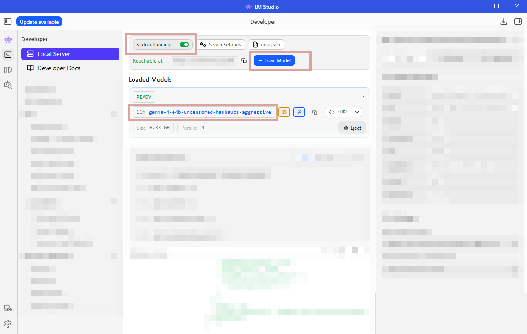
Task: Open the settings gear in bottom sidebar
Action: [x=8, y=324]
